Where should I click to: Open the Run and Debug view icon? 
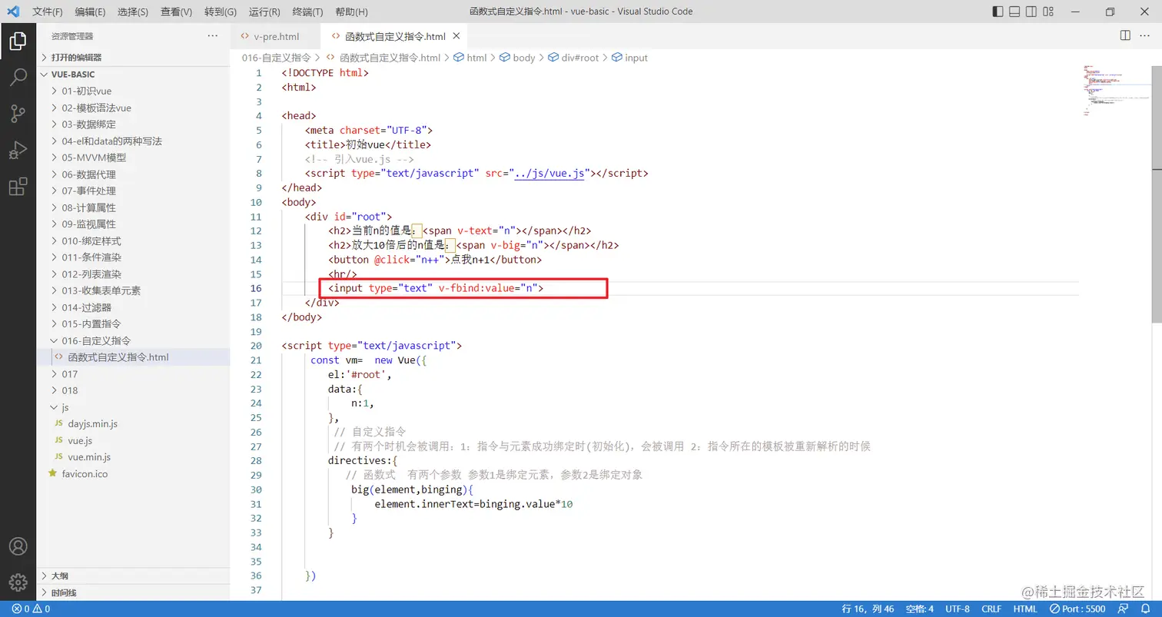pos(18,150)
